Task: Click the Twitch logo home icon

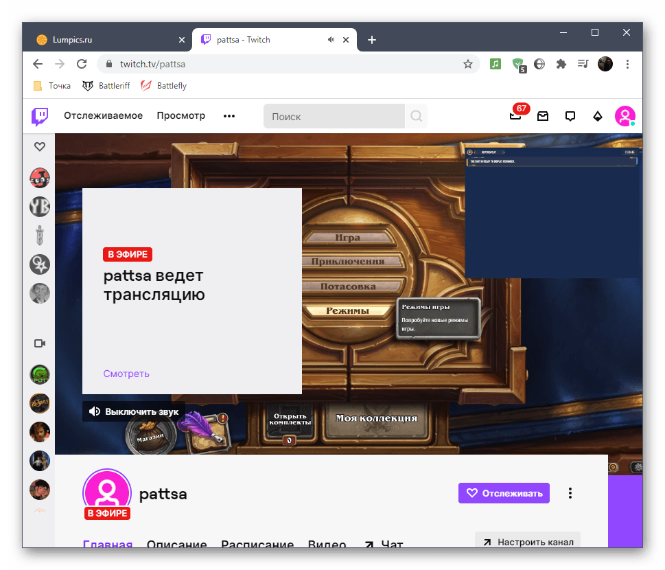Action: pyautogui.click(x=40, y=116)
